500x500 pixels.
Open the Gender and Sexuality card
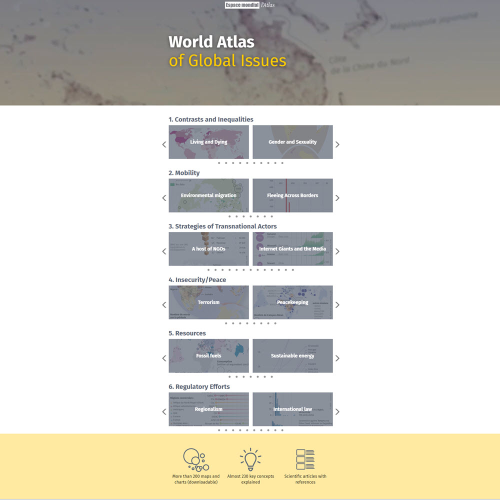[292, 142]
